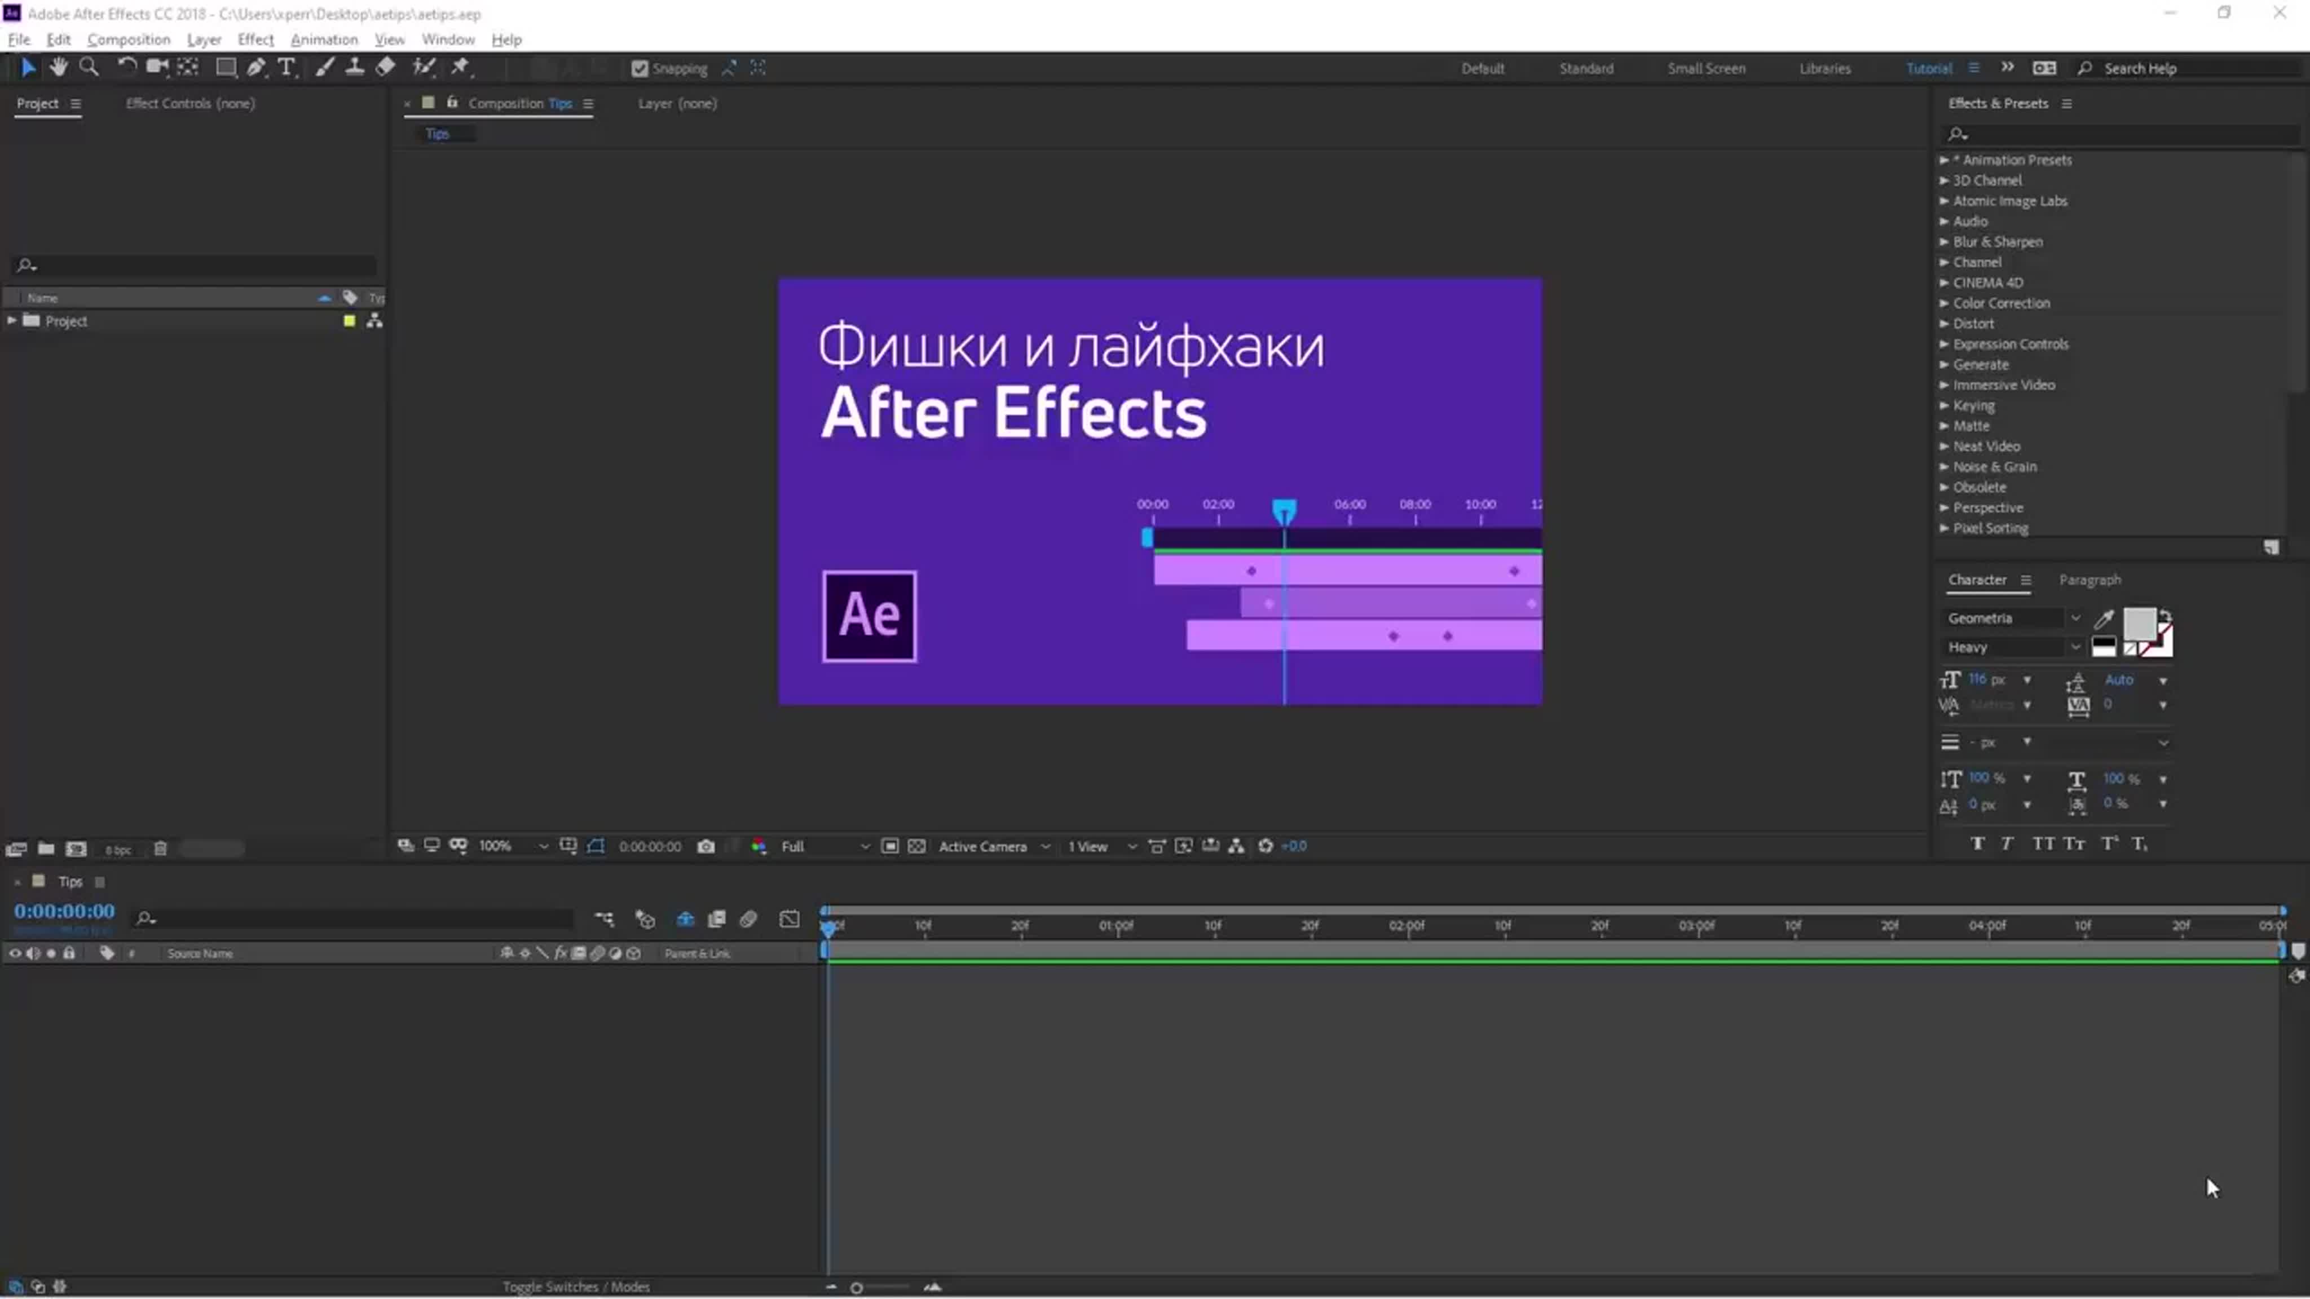This screenshot has height=1299, width=2310.
Task: Select the Eraser tool
Action: [x=386, y=67]
